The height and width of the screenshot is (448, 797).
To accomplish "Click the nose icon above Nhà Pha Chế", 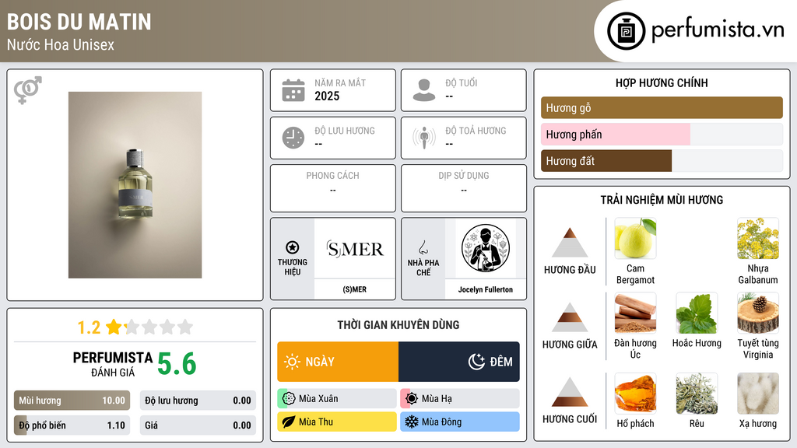I will (x=423, y=247).
